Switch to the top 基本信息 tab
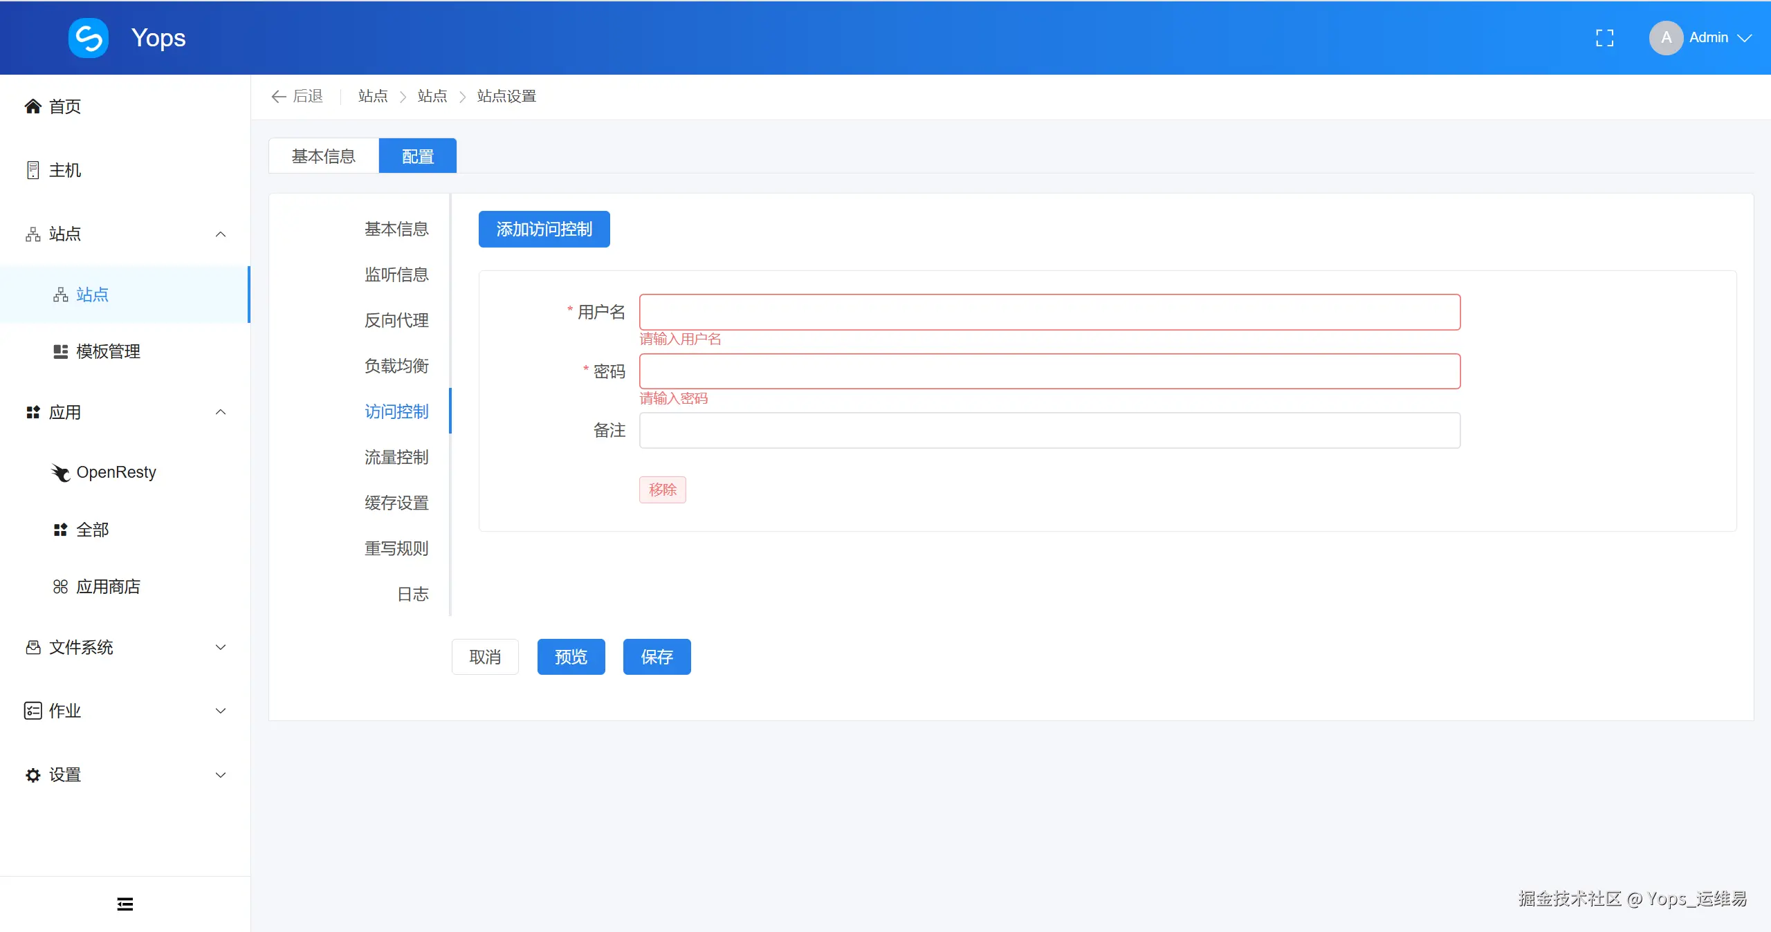 pos(324,156)
